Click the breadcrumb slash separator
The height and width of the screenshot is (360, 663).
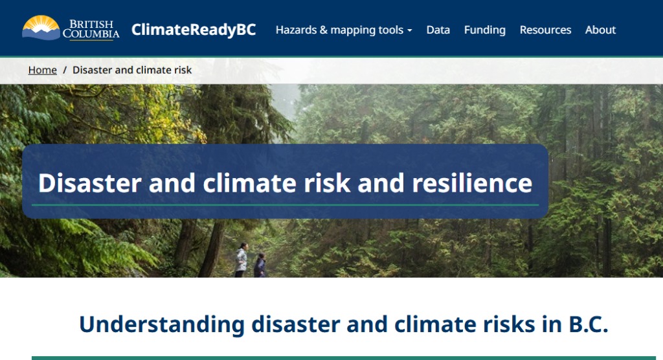[65, 70]
